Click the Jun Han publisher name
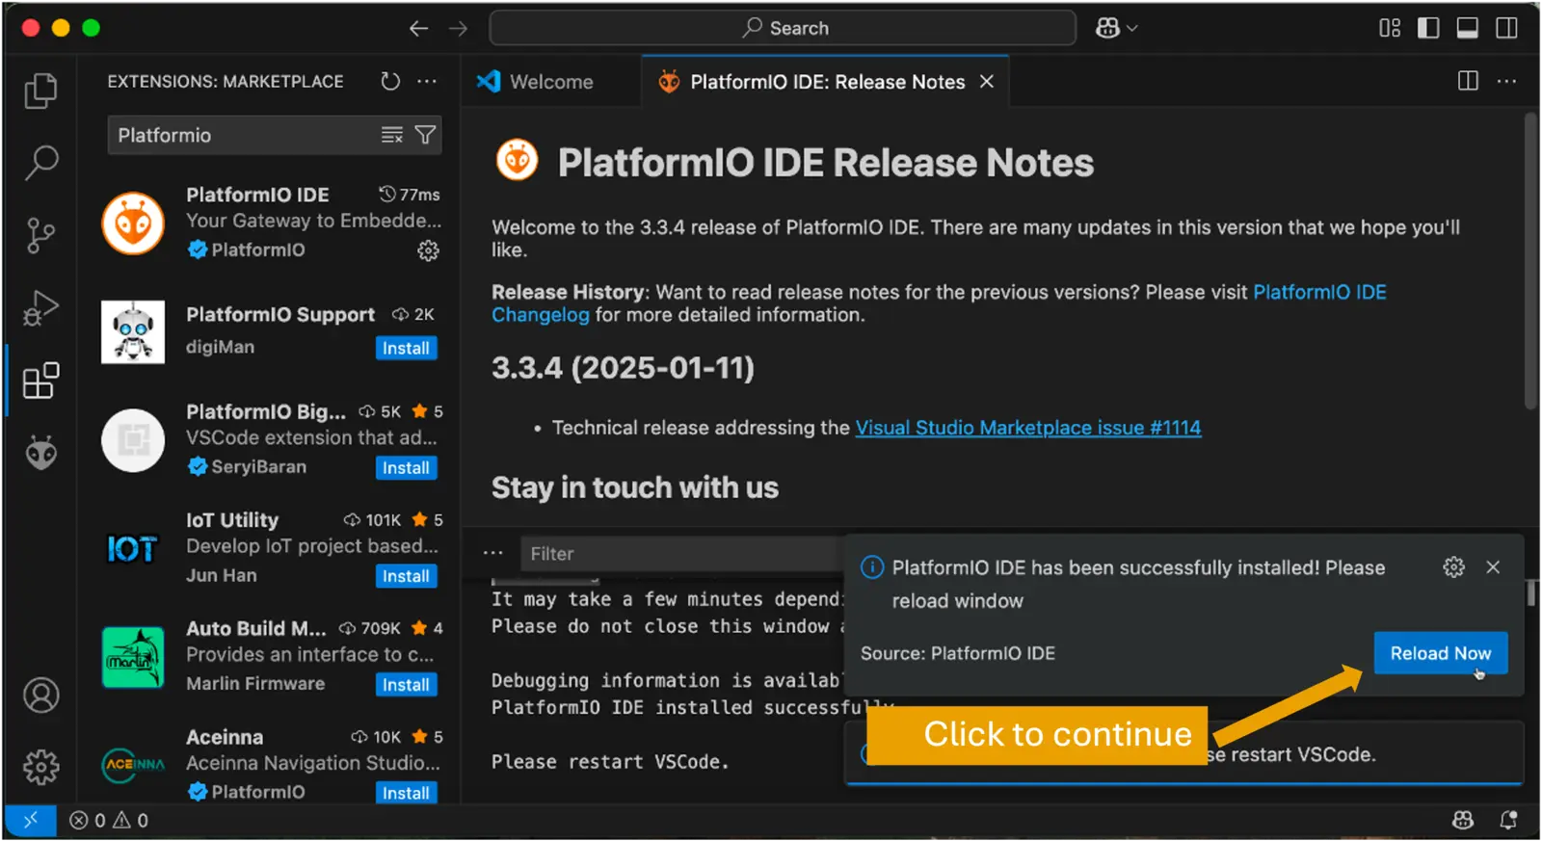The image size is (1542, 841). pos(222,575)
